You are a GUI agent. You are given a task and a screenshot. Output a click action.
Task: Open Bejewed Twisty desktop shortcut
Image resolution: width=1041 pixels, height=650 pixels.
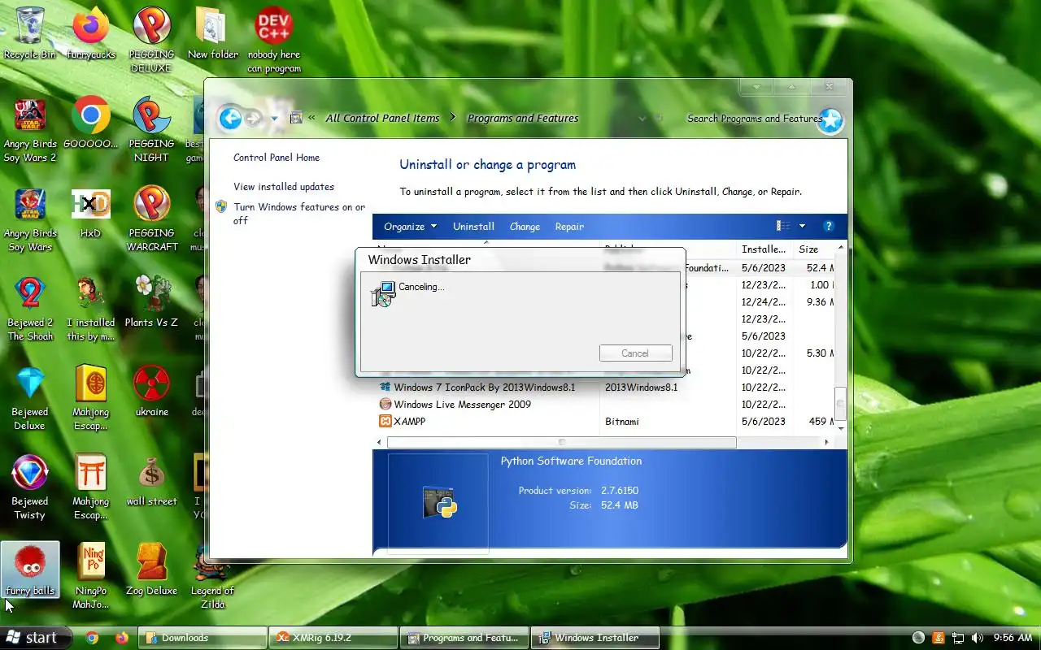[x=30, y=486]
